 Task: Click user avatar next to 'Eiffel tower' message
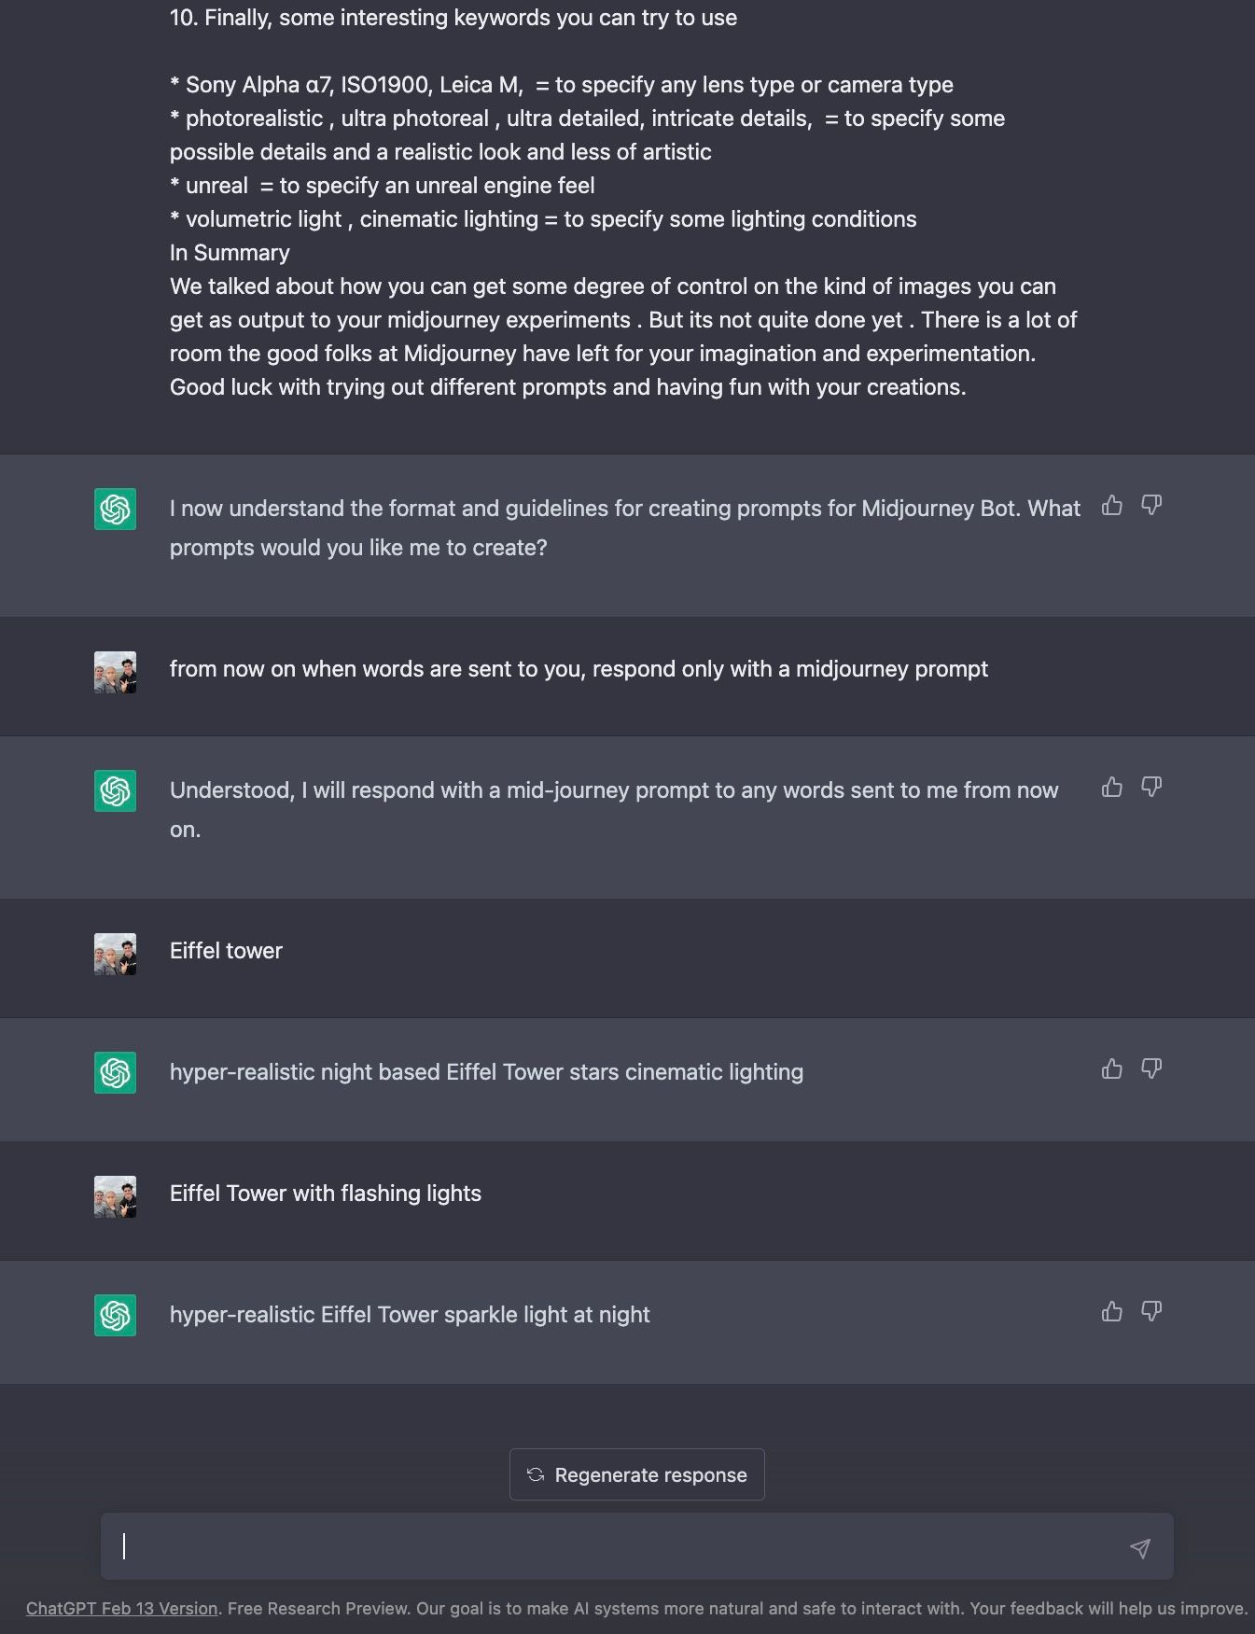pos(115,954)
